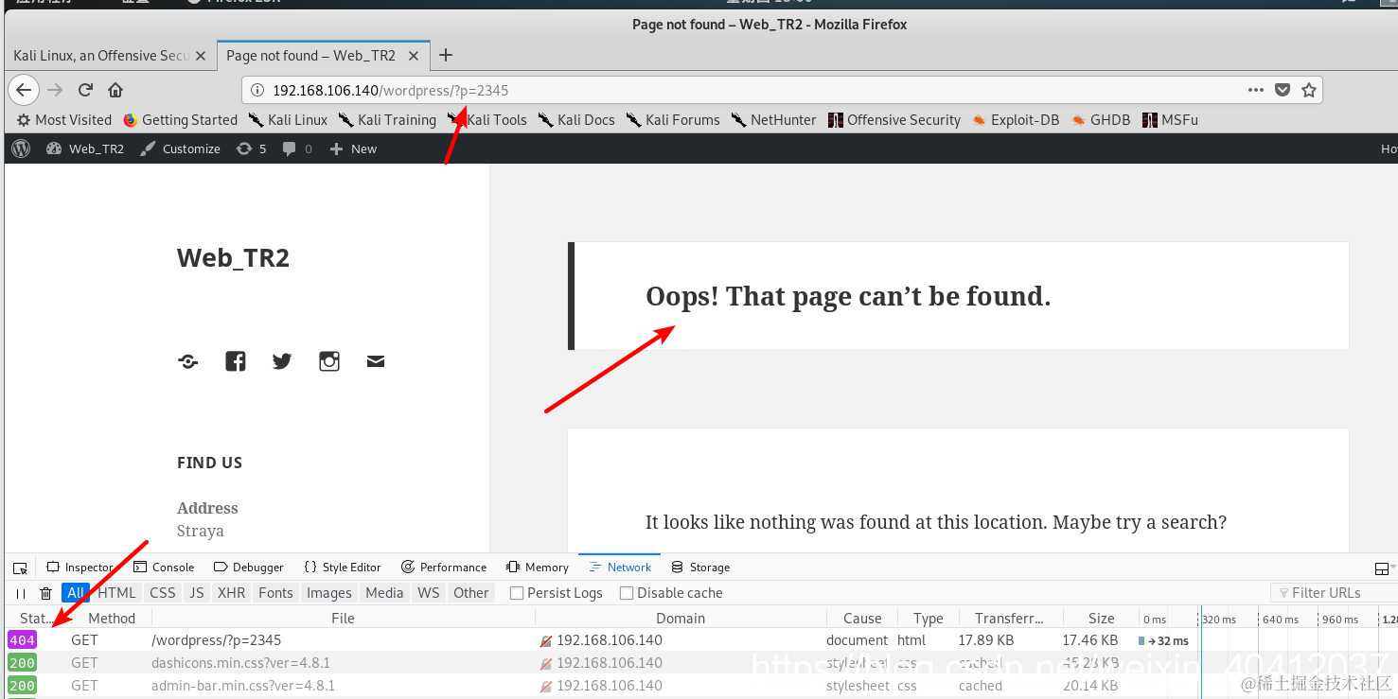
Task: Switch to the Debugger devtools tab
Action: point(249,568)
